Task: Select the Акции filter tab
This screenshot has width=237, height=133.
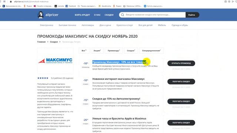Action: [97, 51]
